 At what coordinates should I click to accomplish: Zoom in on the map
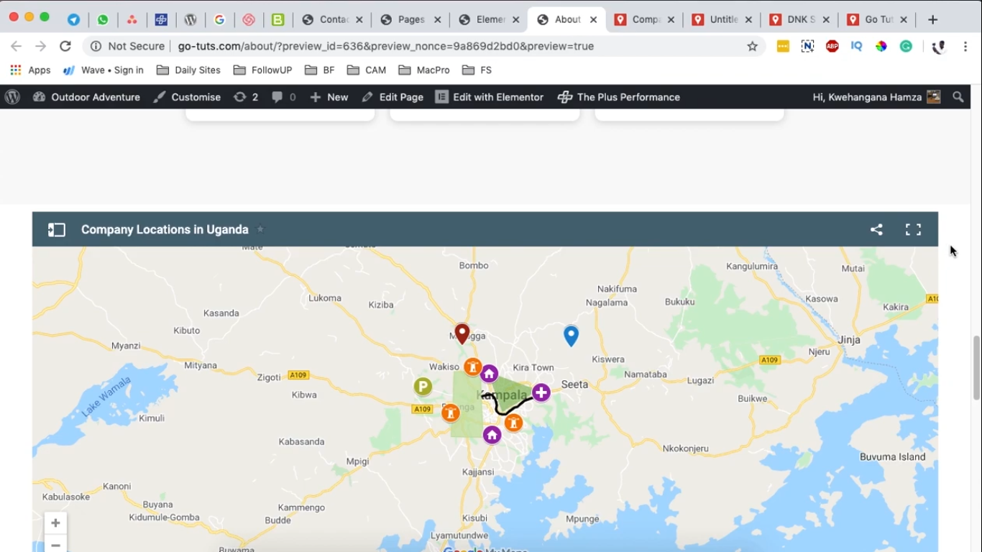click(x=55, y=523)
